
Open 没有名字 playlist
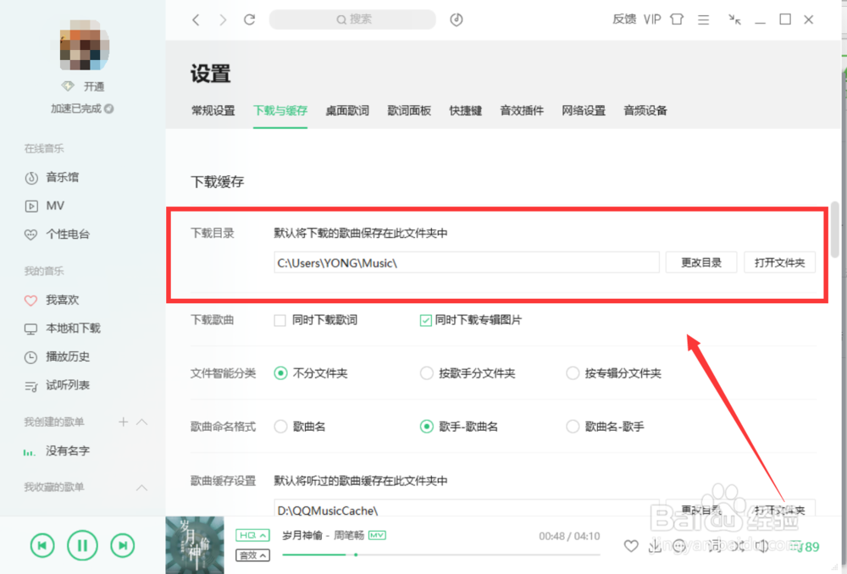click(x=56, y=451)
